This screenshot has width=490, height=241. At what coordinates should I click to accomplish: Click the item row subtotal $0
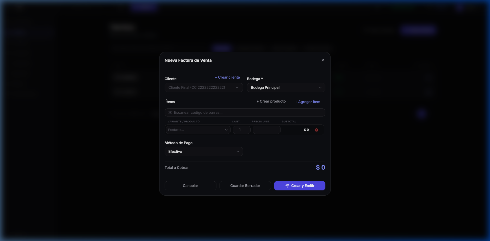[x=306, y=130]
